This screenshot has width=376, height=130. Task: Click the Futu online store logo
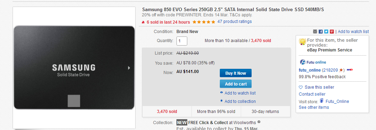313,62
